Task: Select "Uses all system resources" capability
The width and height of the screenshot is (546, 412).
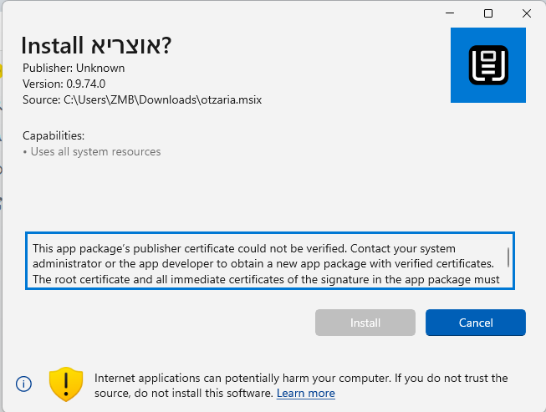Action: click(x=94, y=151)
